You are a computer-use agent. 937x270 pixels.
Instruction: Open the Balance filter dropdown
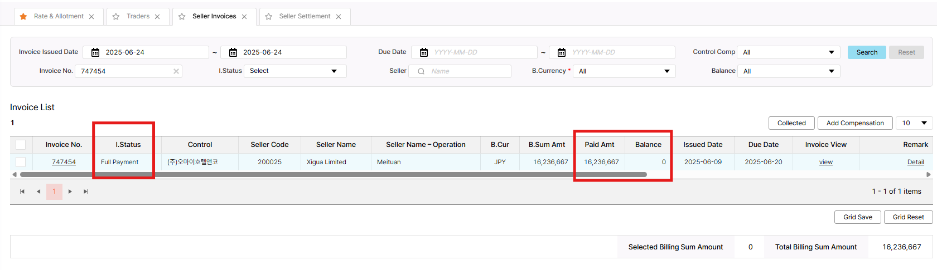point(788,71)
